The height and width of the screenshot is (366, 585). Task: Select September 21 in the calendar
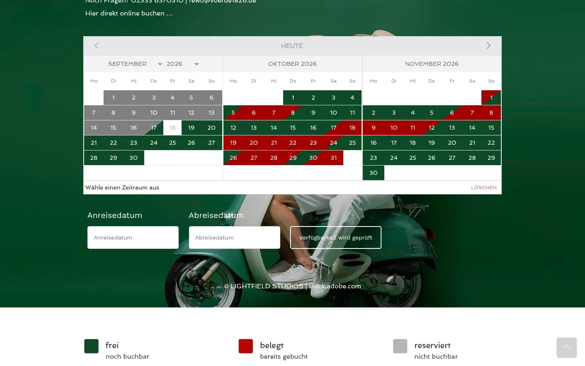click(94, 143)
